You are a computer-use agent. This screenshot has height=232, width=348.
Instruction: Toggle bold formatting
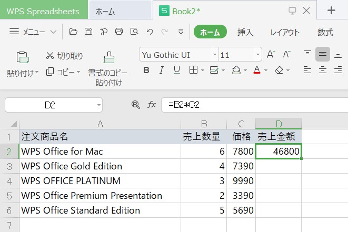[x=146, y=70]
